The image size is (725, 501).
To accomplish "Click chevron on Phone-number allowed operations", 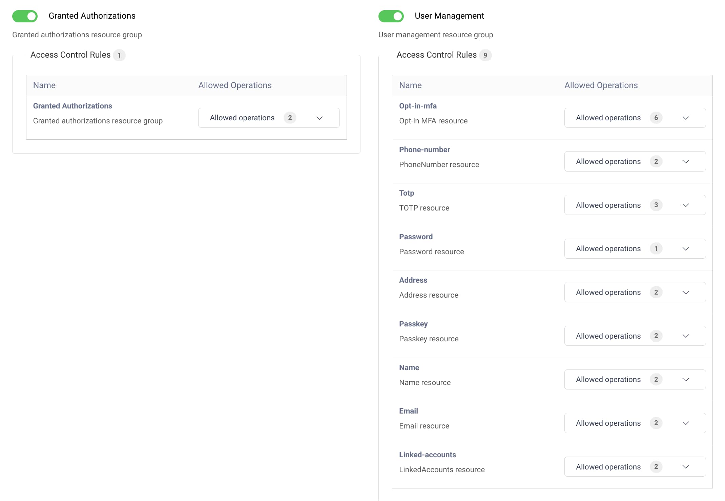I will click(685, 162).
